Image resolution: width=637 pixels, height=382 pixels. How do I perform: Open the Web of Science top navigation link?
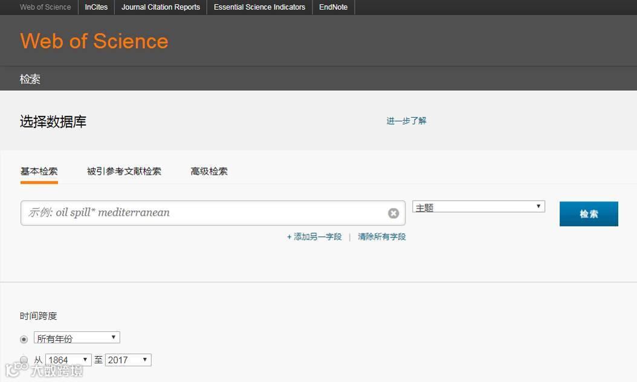coord(45,7)
